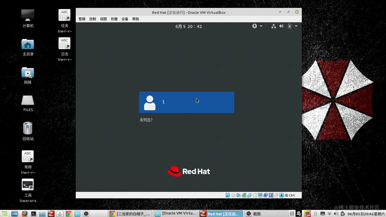Open the accessibility menu in the guest top bar
The width and height of the screenshot is (386, 217).
point(257,26)
